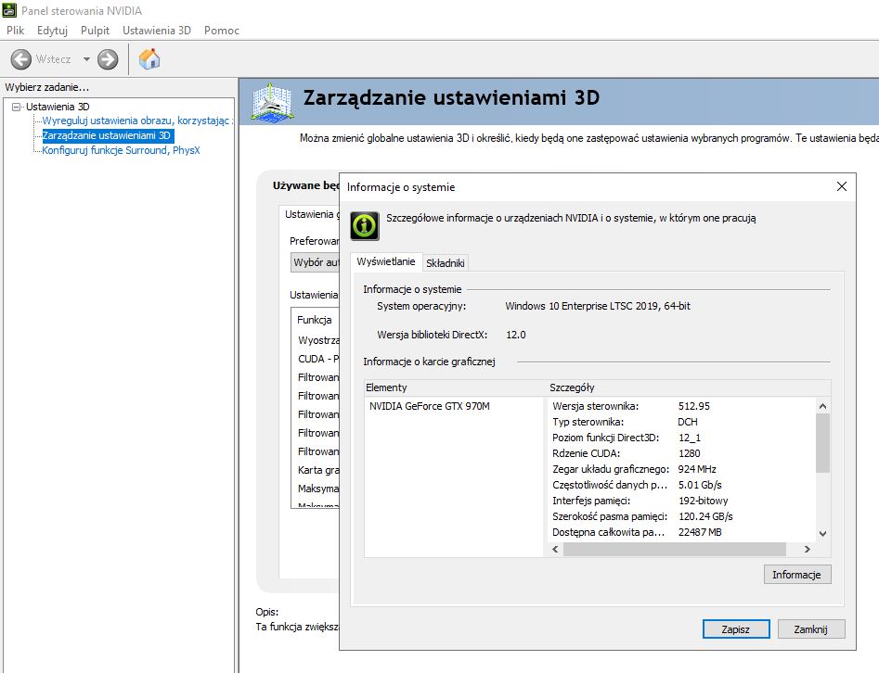Viewport: 879px width, 673px height.
Task: Click the horizontal scroll right arrow
Action: (x=808, y=550)
